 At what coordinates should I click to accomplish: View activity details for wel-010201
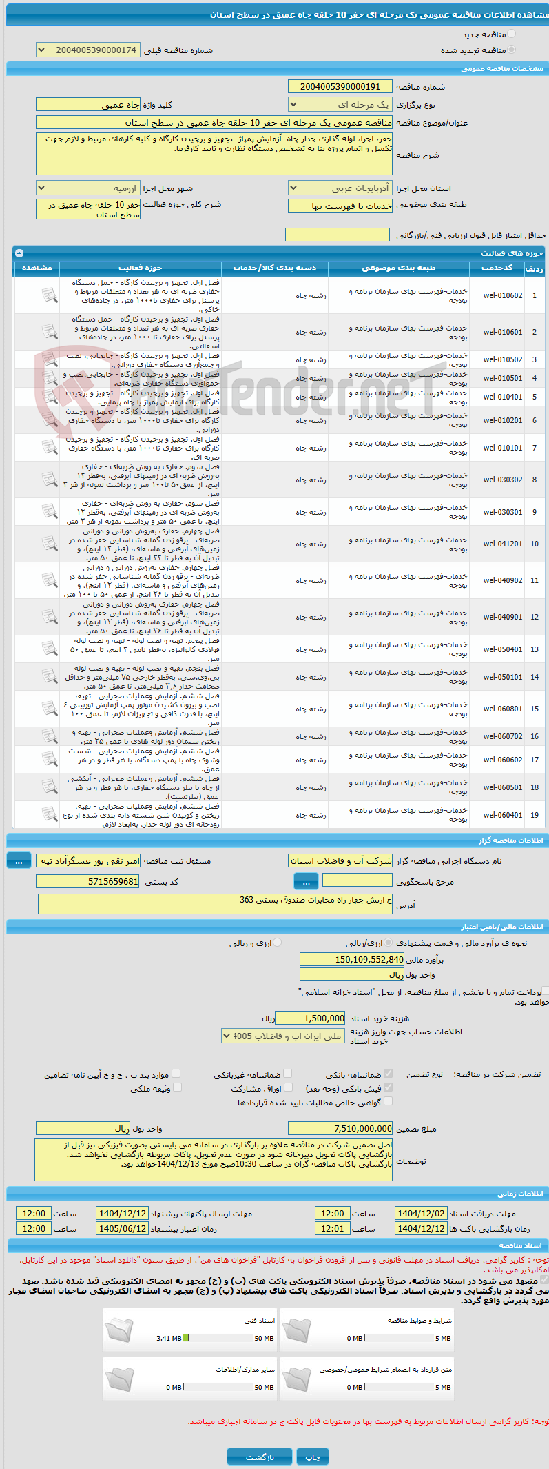50,420
